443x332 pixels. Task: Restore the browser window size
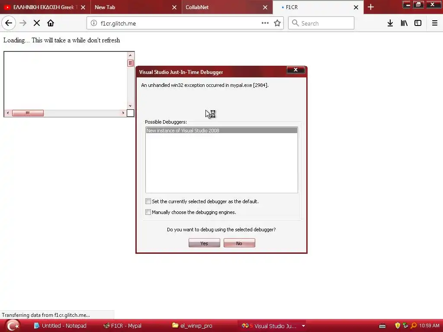click(x=418, y=4)
